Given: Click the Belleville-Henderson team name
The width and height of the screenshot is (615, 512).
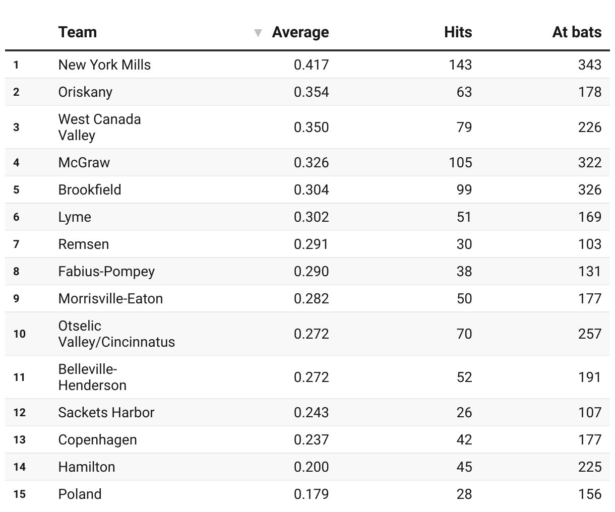Looking at the screenshot, I should pyautogui.click(x=92, y=377).
